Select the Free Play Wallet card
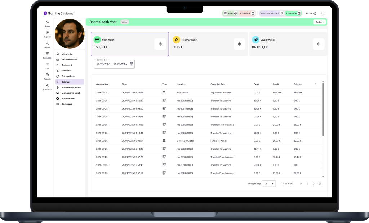This screenshot has width=369, height=223. coord(209,44)
